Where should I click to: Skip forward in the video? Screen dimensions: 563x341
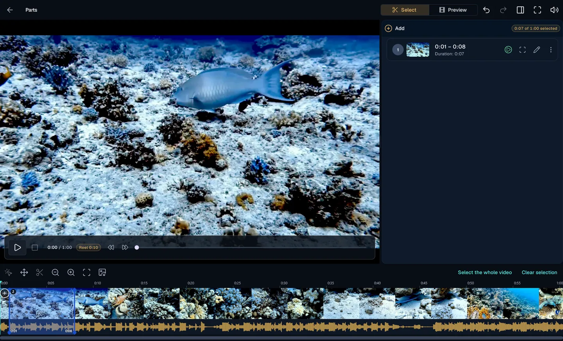tap(125, 247)
